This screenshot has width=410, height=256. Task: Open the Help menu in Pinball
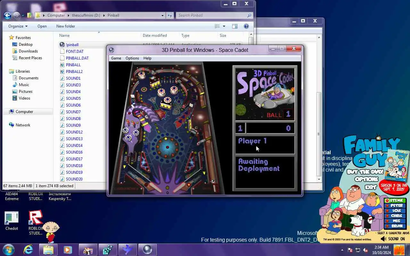click(147, 58)
